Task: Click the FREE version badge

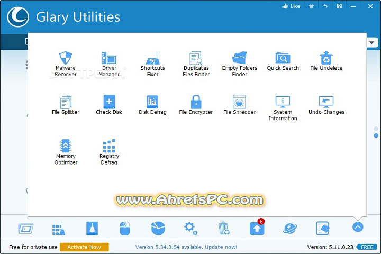Action: coord(367,247)
